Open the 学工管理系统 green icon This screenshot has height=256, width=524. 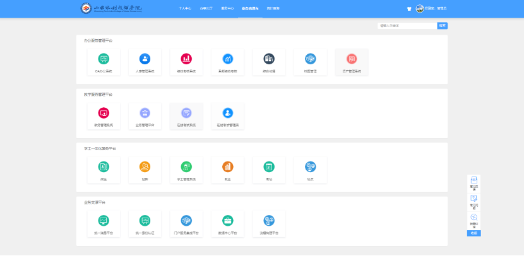186,167
